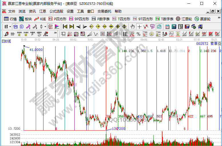Toggle the crosshair cursor tool
The image size is (222, 146).
[139, 27]
